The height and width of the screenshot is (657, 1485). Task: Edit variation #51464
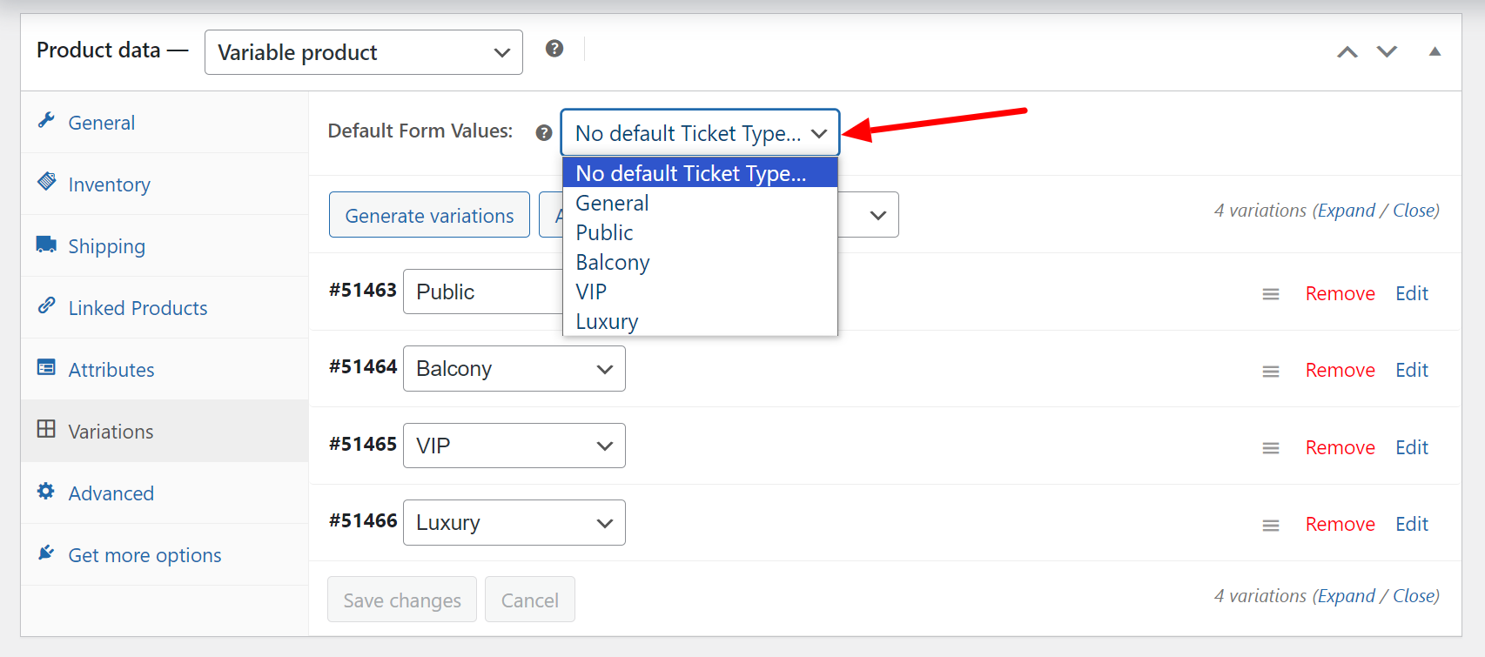(1412, 371)
